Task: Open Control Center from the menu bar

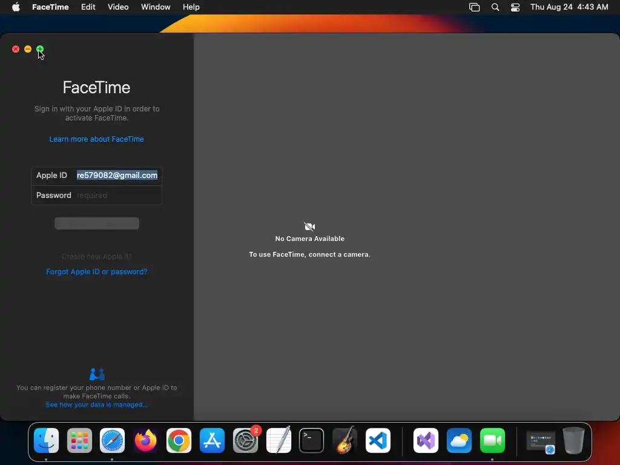Action: [x=515, y=7]
